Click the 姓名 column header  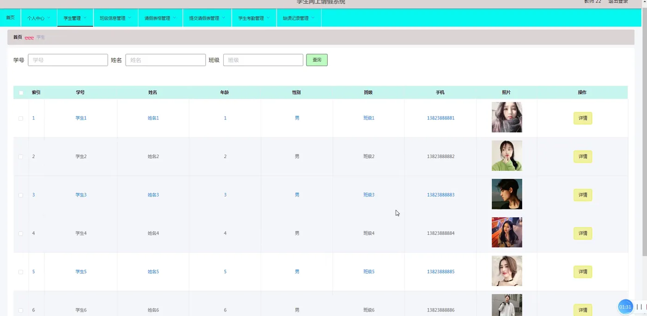(x=153, y=93)
